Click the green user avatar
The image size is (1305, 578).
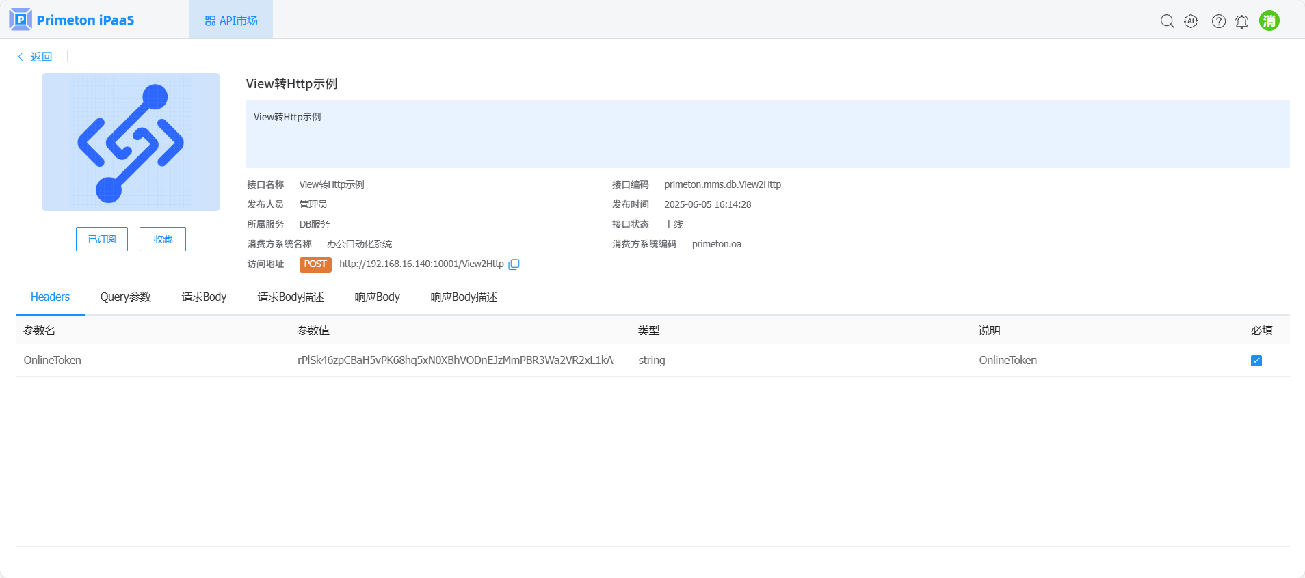coord(1269,20)
